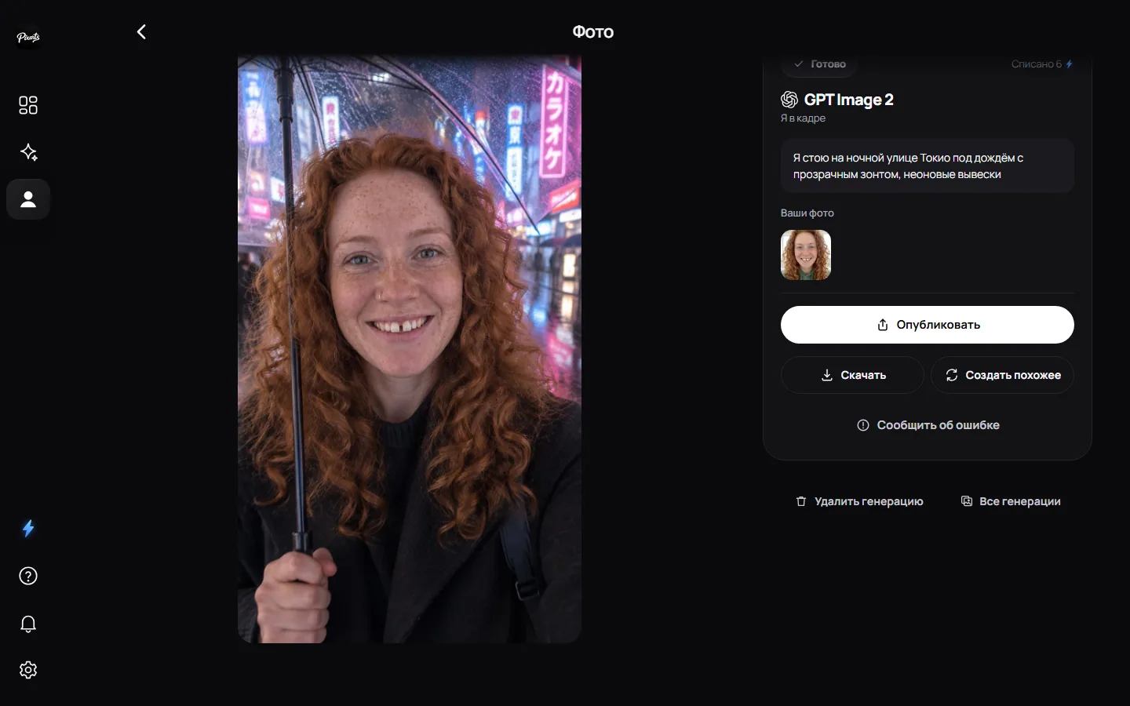Open notifications bell icon
This screenshot has height=706, width=1130.
point(28,624)
